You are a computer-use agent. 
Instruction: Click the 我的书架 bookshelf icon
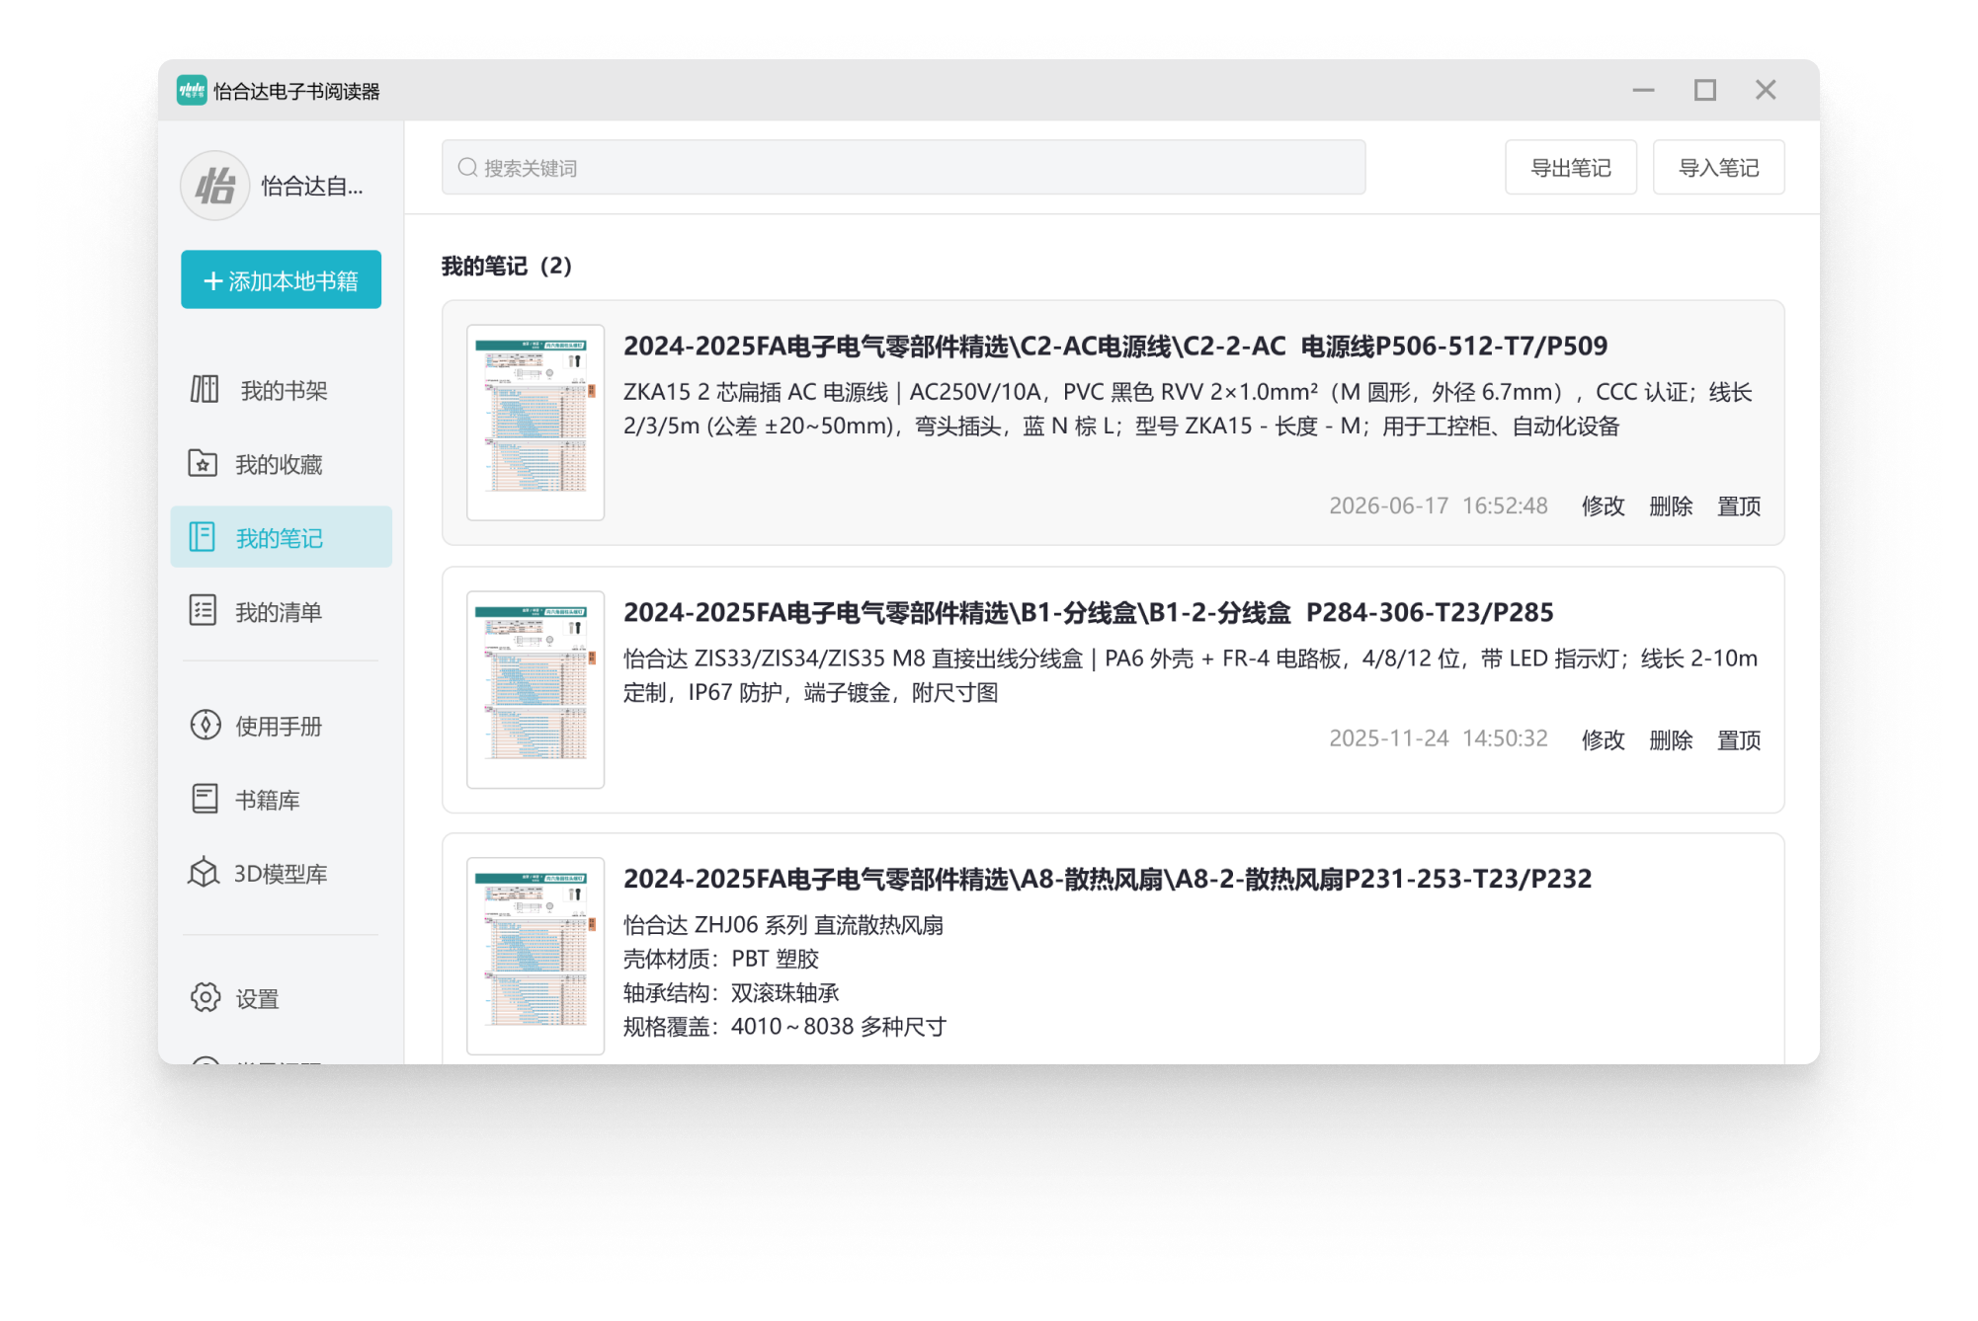pos(205,389)
